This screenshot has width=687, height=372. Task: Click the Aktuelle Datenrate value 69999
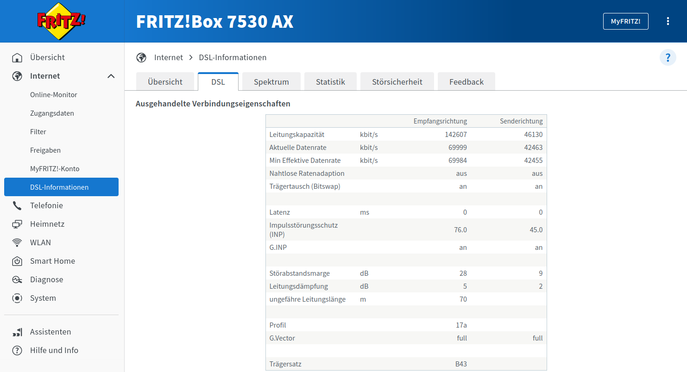tap(457, 148)
